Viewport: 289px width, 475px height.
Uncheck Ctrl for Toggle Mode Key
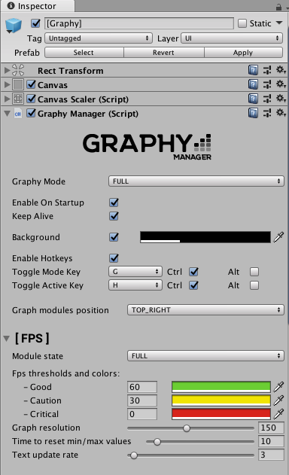pos(193,272)
